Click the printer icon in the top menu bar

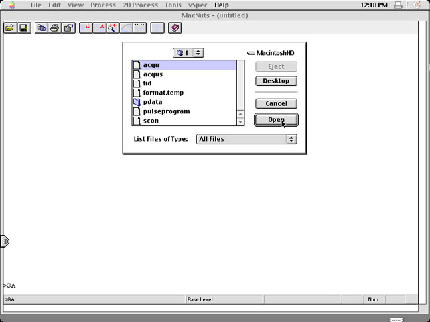[x=398, y=5]
